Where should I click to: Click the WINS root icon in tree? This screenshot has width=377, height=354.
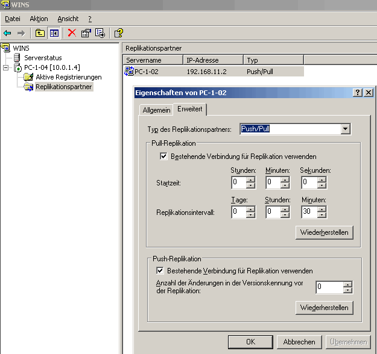coord(6,48)
